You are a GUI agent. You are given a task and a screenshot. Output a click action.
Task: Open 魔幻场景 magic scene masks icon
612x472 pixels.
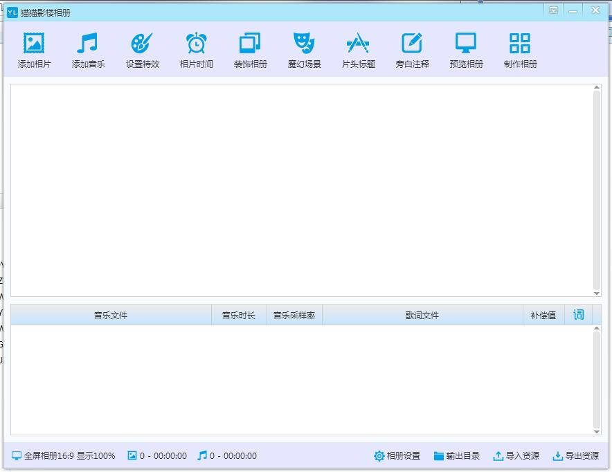coord(304,44)
